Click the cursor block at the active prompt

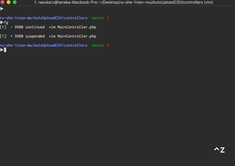coord(5,50)
